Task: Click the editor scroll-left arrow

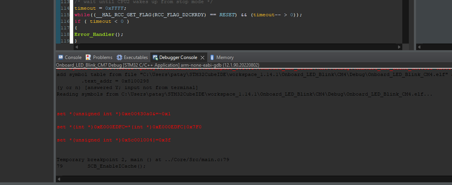Action: pos(76,47)
